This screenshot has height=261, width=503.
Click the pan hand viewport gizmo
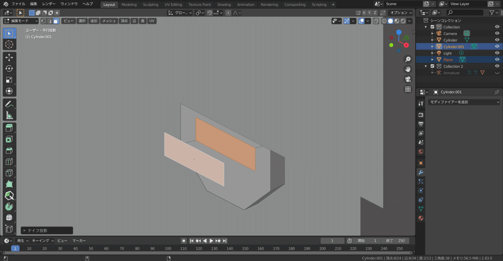click(x=408, y=69)
